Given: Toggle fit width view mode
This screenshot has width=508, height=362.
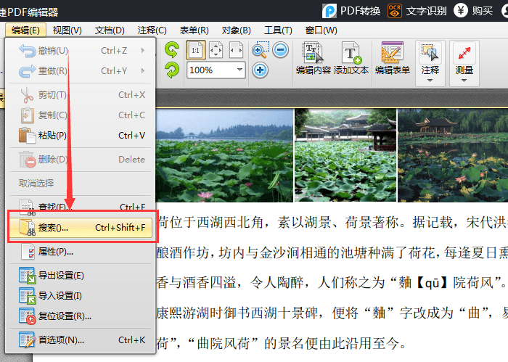Looking at the screenshot, I should click(236, 50).
